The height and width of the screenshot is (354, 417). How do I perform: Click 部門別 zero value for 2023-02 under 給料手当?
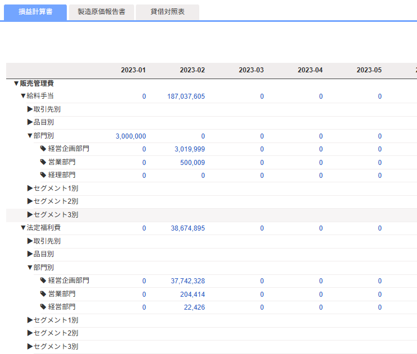pyautogui.click(x=203, y=136)
